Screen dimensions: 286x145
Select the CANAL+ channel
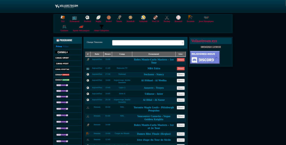(x=62, y=52)
